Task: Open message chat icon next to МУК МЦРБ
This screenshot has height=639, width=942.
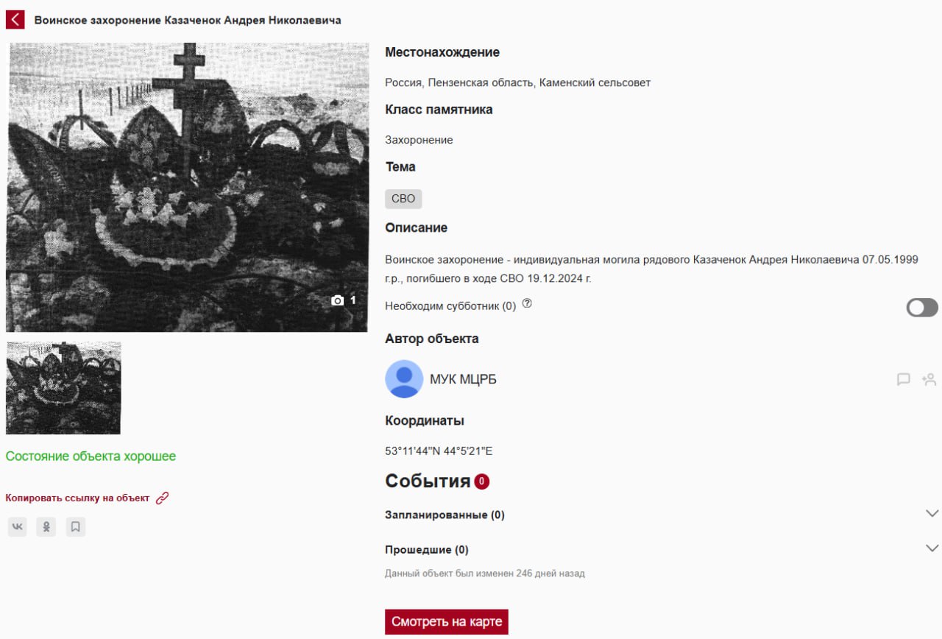Action: coord(904,380)
